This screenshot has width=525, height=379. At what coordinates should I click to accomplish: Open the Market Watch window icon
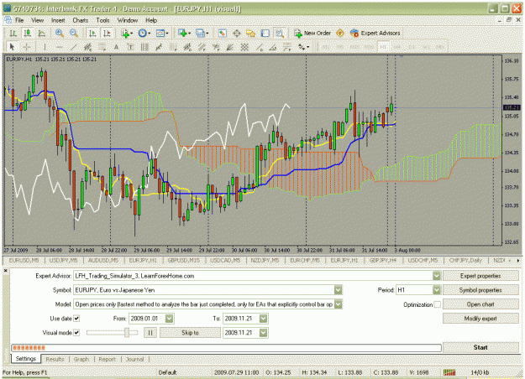point(222,33)
